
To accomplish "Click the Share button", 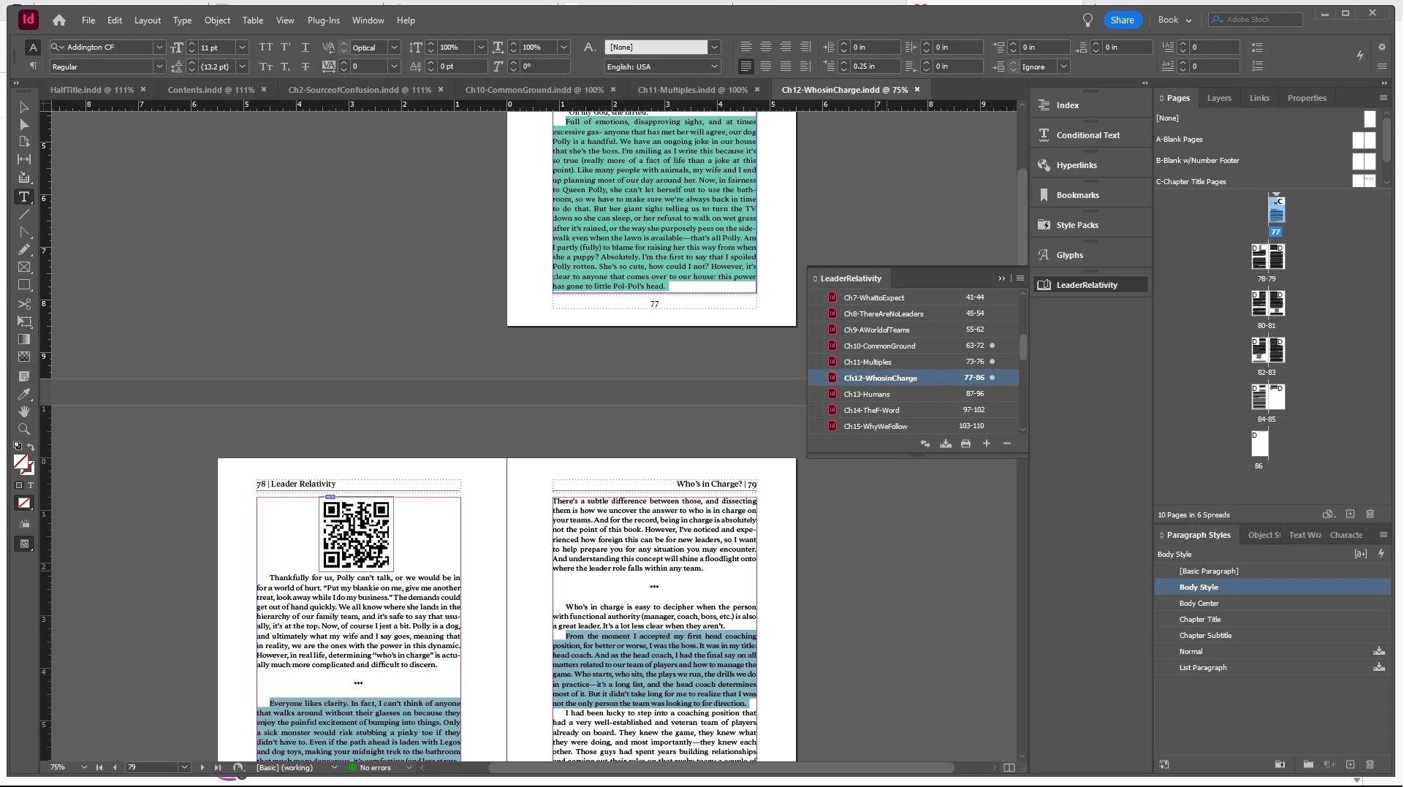I will point(1121,20).
